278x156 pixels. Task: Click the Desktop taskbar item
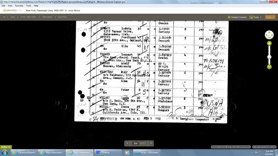pos(108,153)
